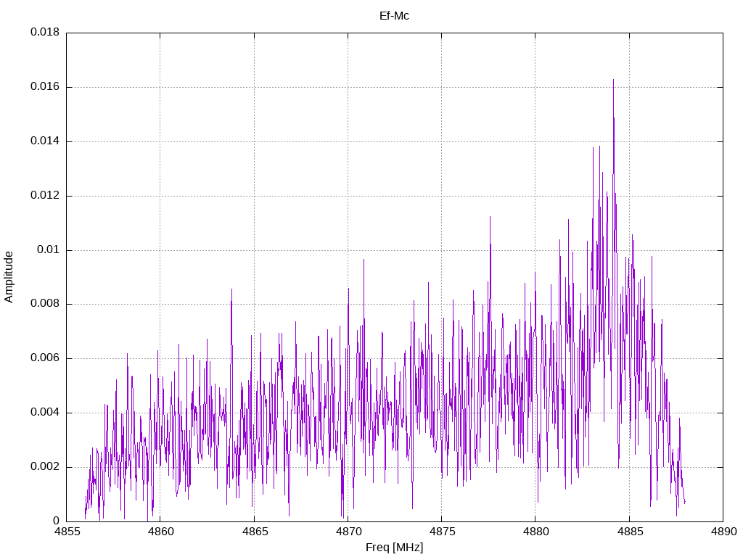This screenshot has height=557, width=743.
Task: Select the 4855 x-axis tick label
Action: [x=67, y=532]
